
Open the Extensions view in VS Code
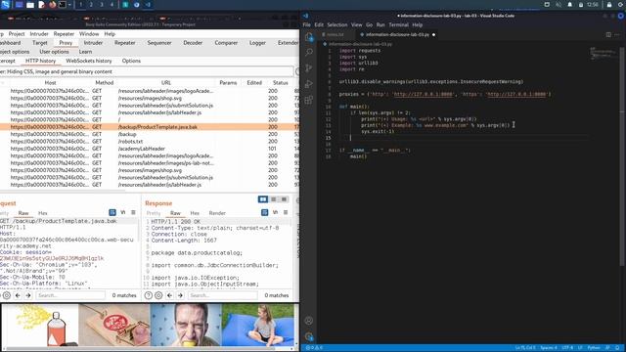click(309, 100)
